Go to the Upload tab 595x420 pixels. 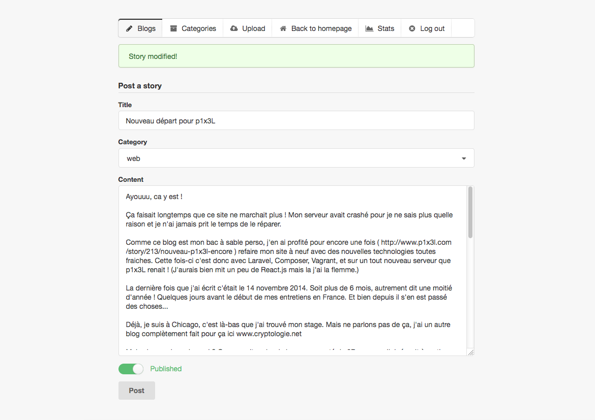[253, 28]
